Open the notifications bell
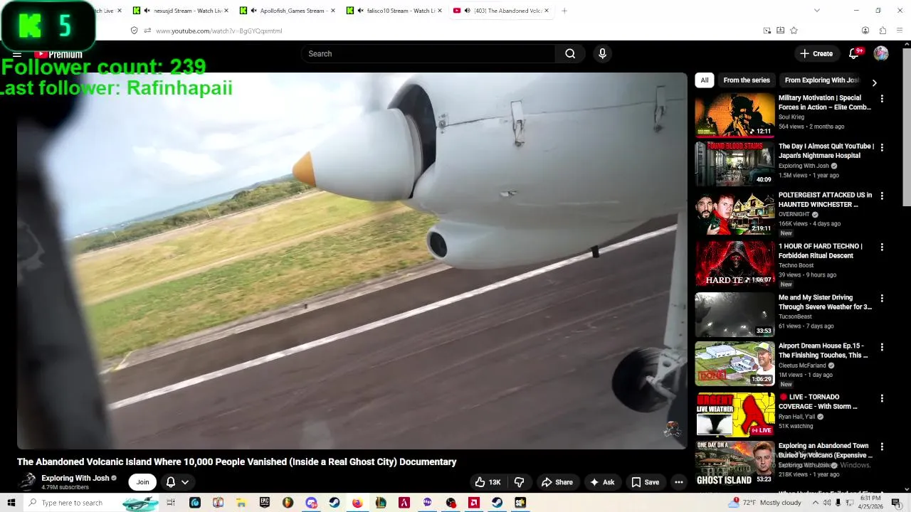The image size is (911, 512). point(854,54)
